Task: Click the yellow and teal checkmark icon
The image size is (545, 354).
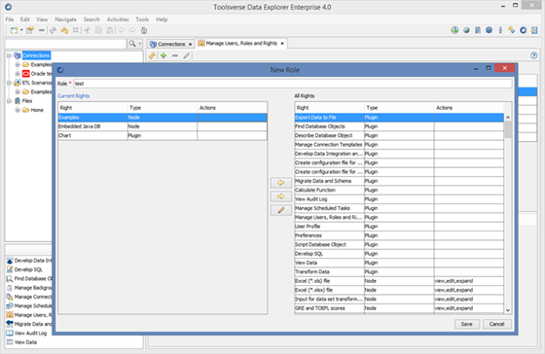Action: (512, 30)
